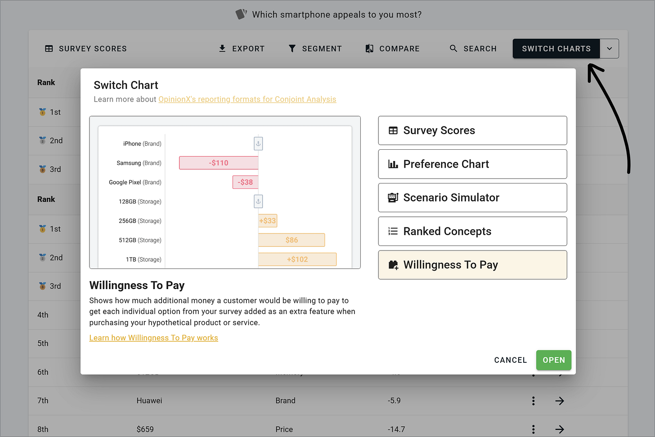The width and height of the screenshot is (655, 437).
Task: Click the 'Price' category cell in $659 row
Action: pos(284,429)
